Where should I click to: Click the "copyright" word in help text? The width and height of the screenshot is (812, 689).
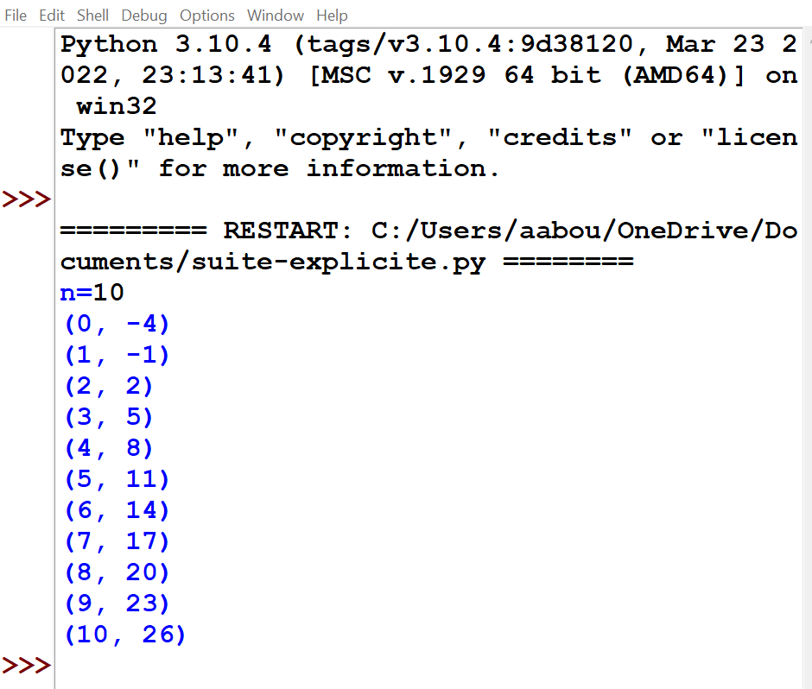(x=363, y=137)
